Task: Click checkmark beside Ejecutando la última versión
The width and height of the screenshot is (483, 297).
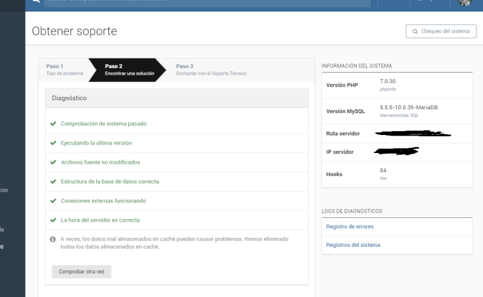Action: [x=53, y=143]
